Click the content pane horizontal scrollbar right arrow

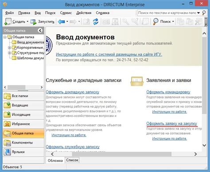click(x=195, y=154)
